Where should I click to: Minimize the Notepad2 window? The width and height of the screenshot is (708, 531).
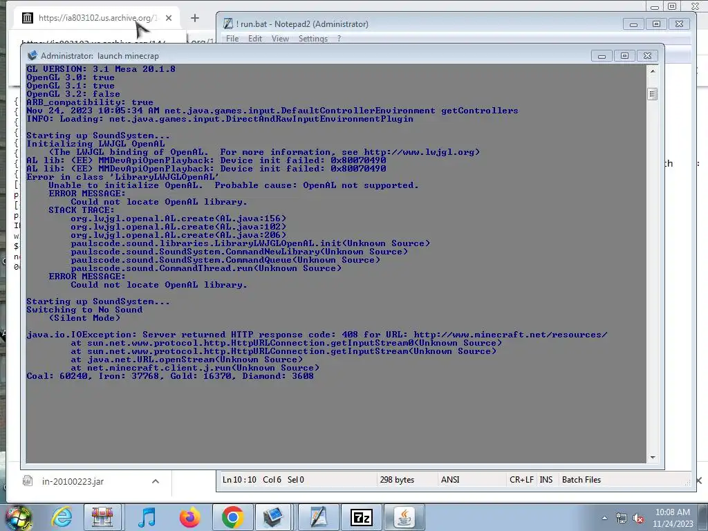pos(633,24)
